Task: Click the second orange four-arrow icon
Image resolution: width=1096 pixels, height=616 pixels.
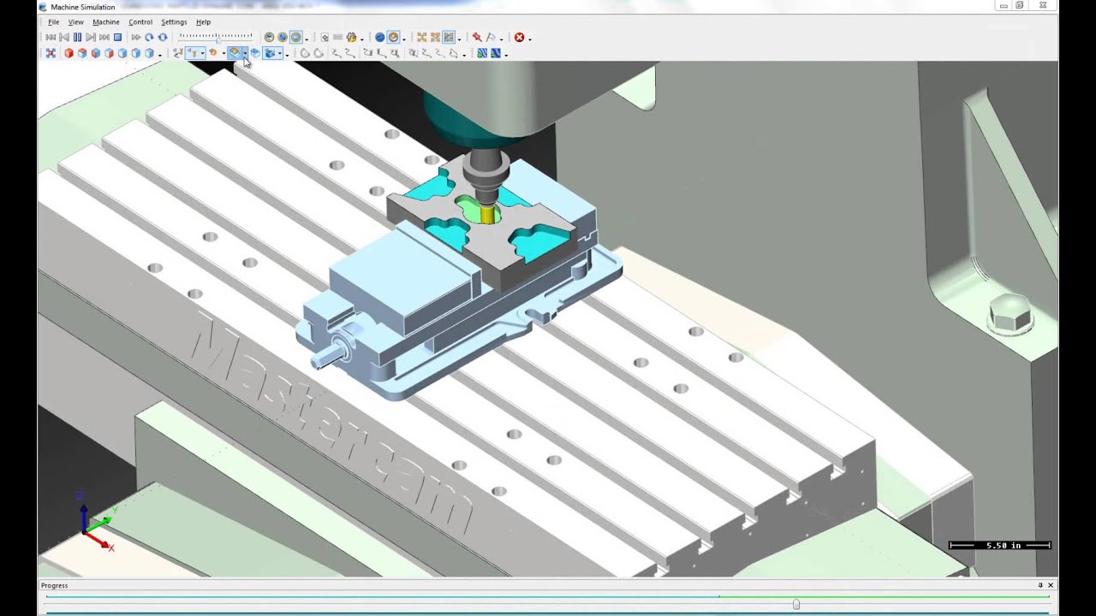Action: tap(435, 38)
